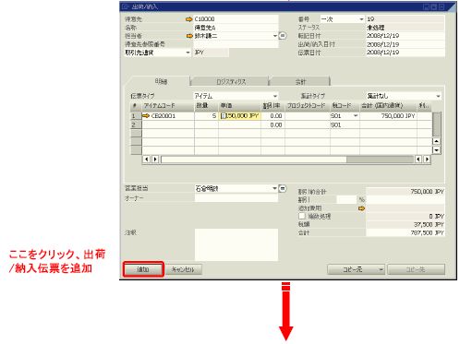This screenshot has width=460, height=344.
Task: Click the horizontal scrollbar under item table
Action: click(x=286, y=160)
